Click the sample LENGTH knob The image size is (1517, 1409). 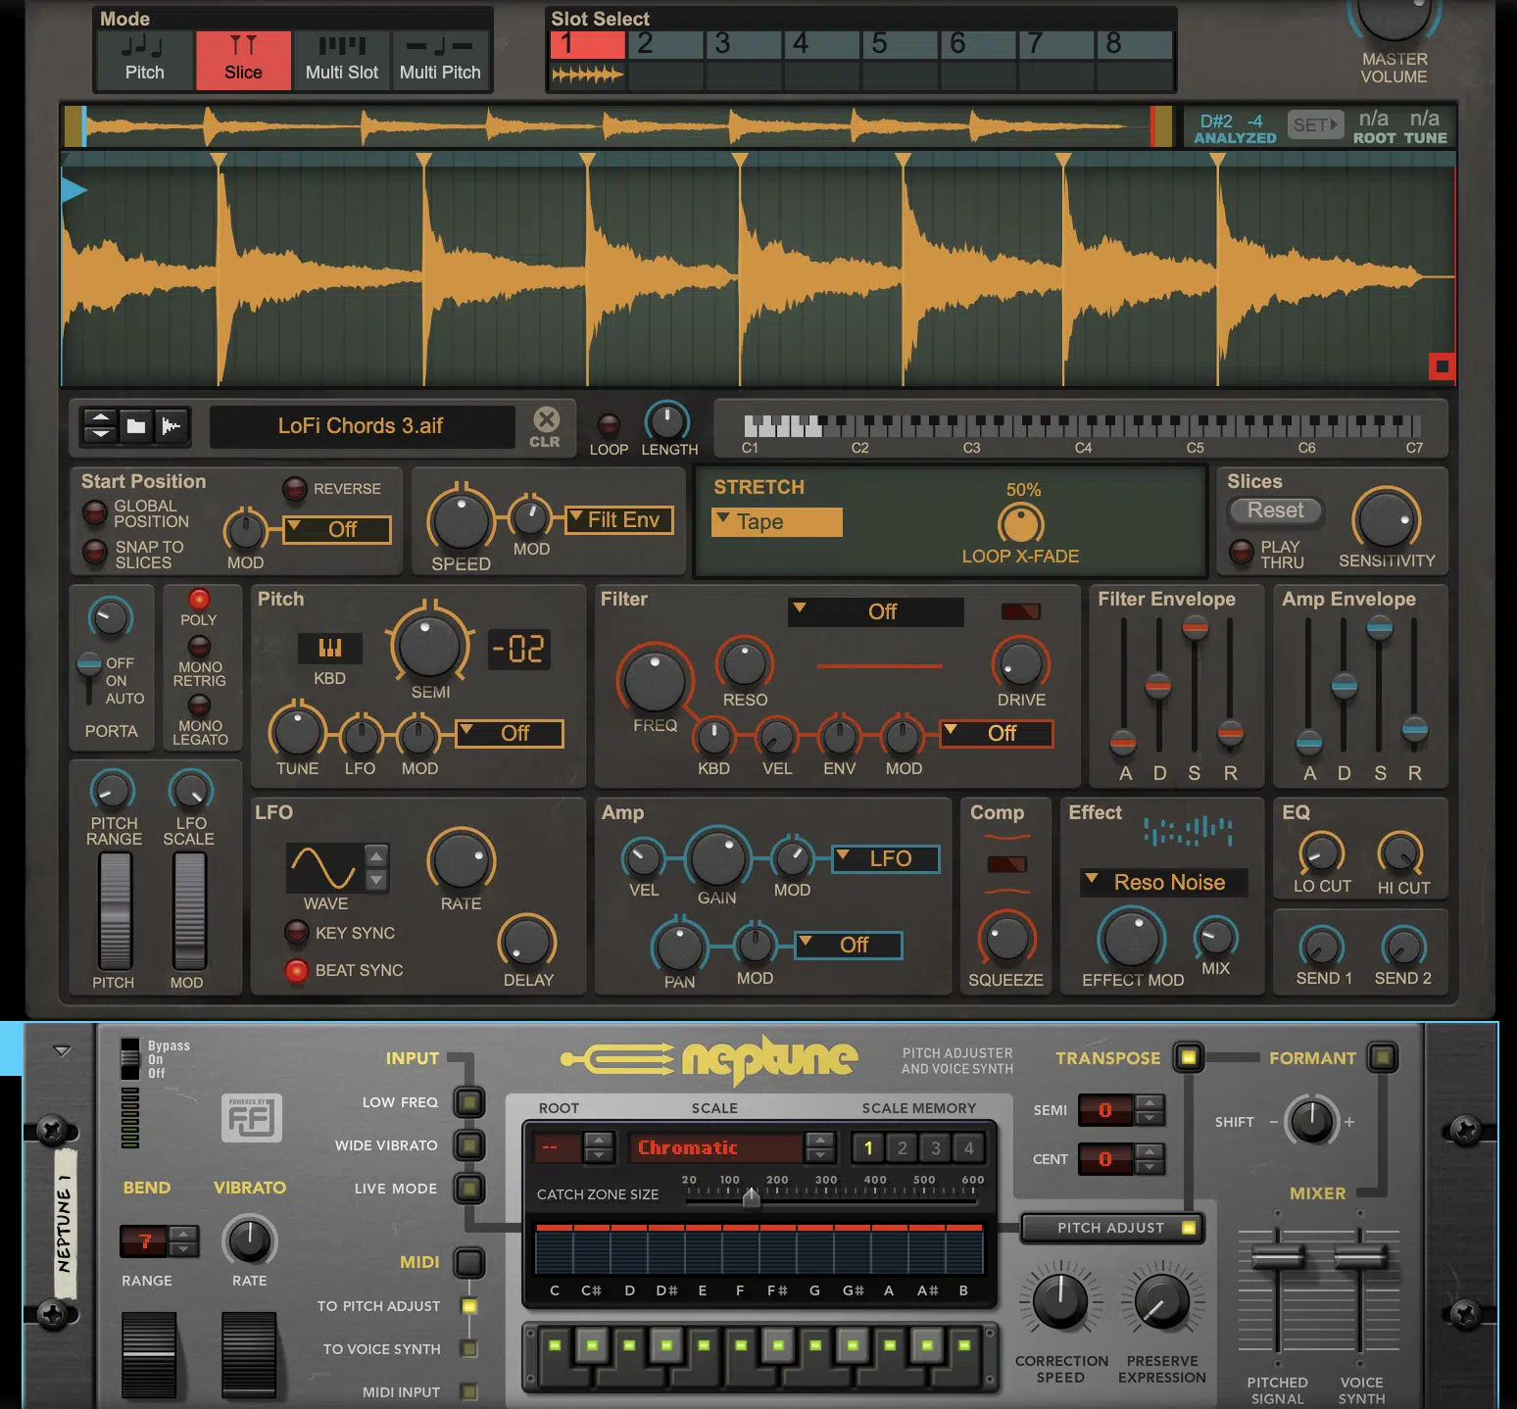pos(667,421)
